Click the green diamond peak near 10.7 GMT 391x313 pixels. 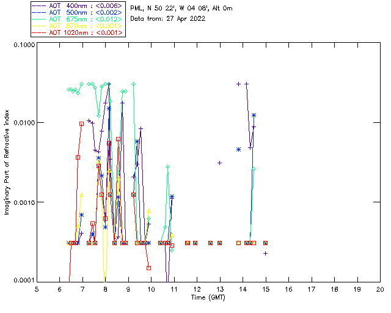pyautogui.click(x=168, y=166)
